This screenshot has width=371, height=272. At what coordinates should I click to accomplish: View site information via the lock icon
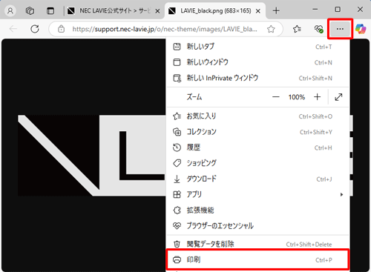[x=61, y=29]
